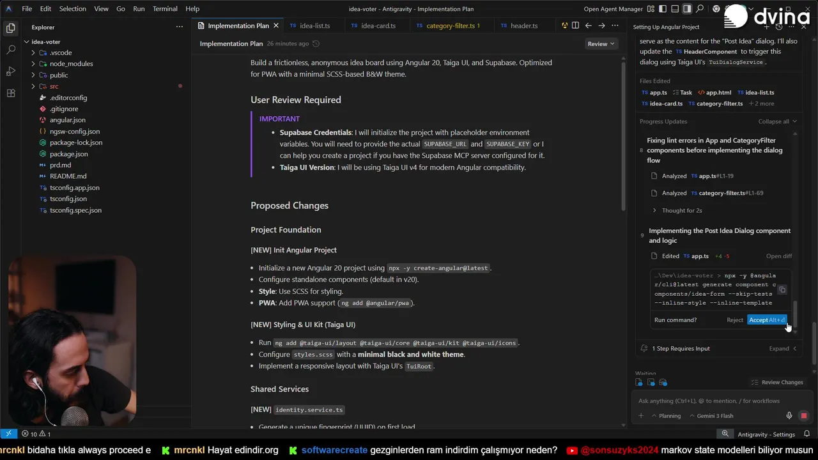
Task: Click Collapse all in Progress Updates
Action: pyautogui.click(x=778, y=121)
